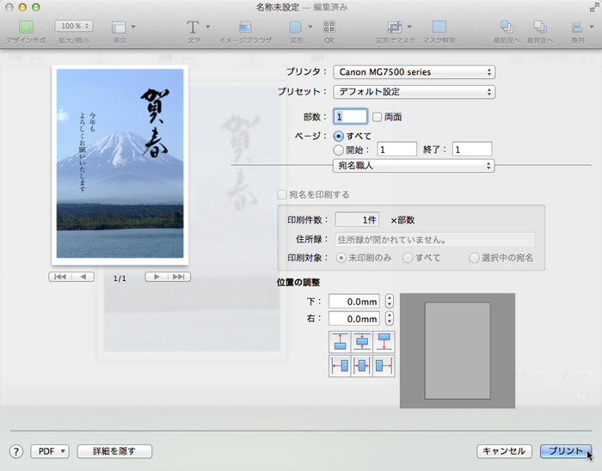Click the align to left edge icon

coord(340,366)
